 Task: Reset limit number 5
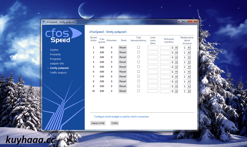pyautogui.click(x=123, y=67)
